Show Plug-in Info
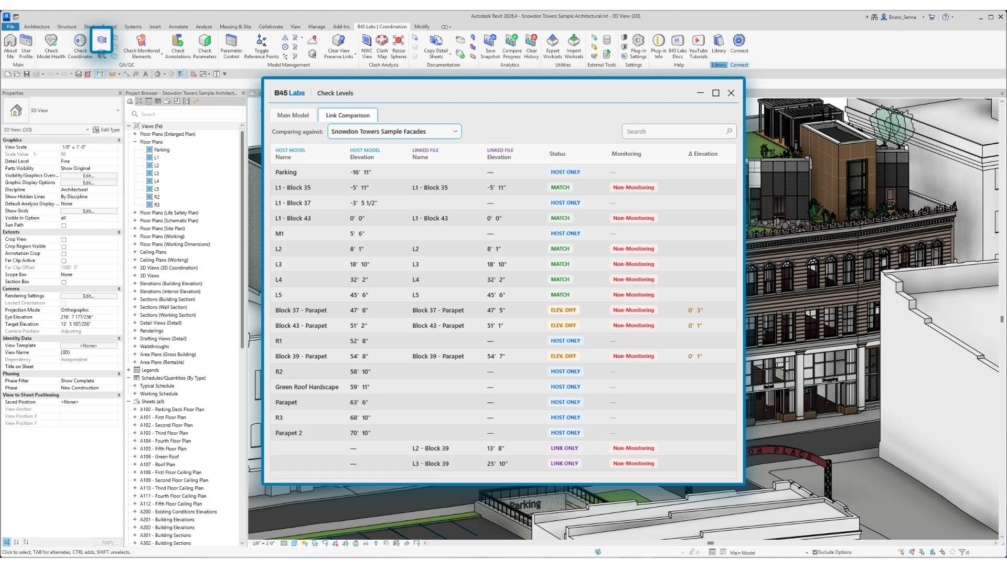 coord(658,46)
